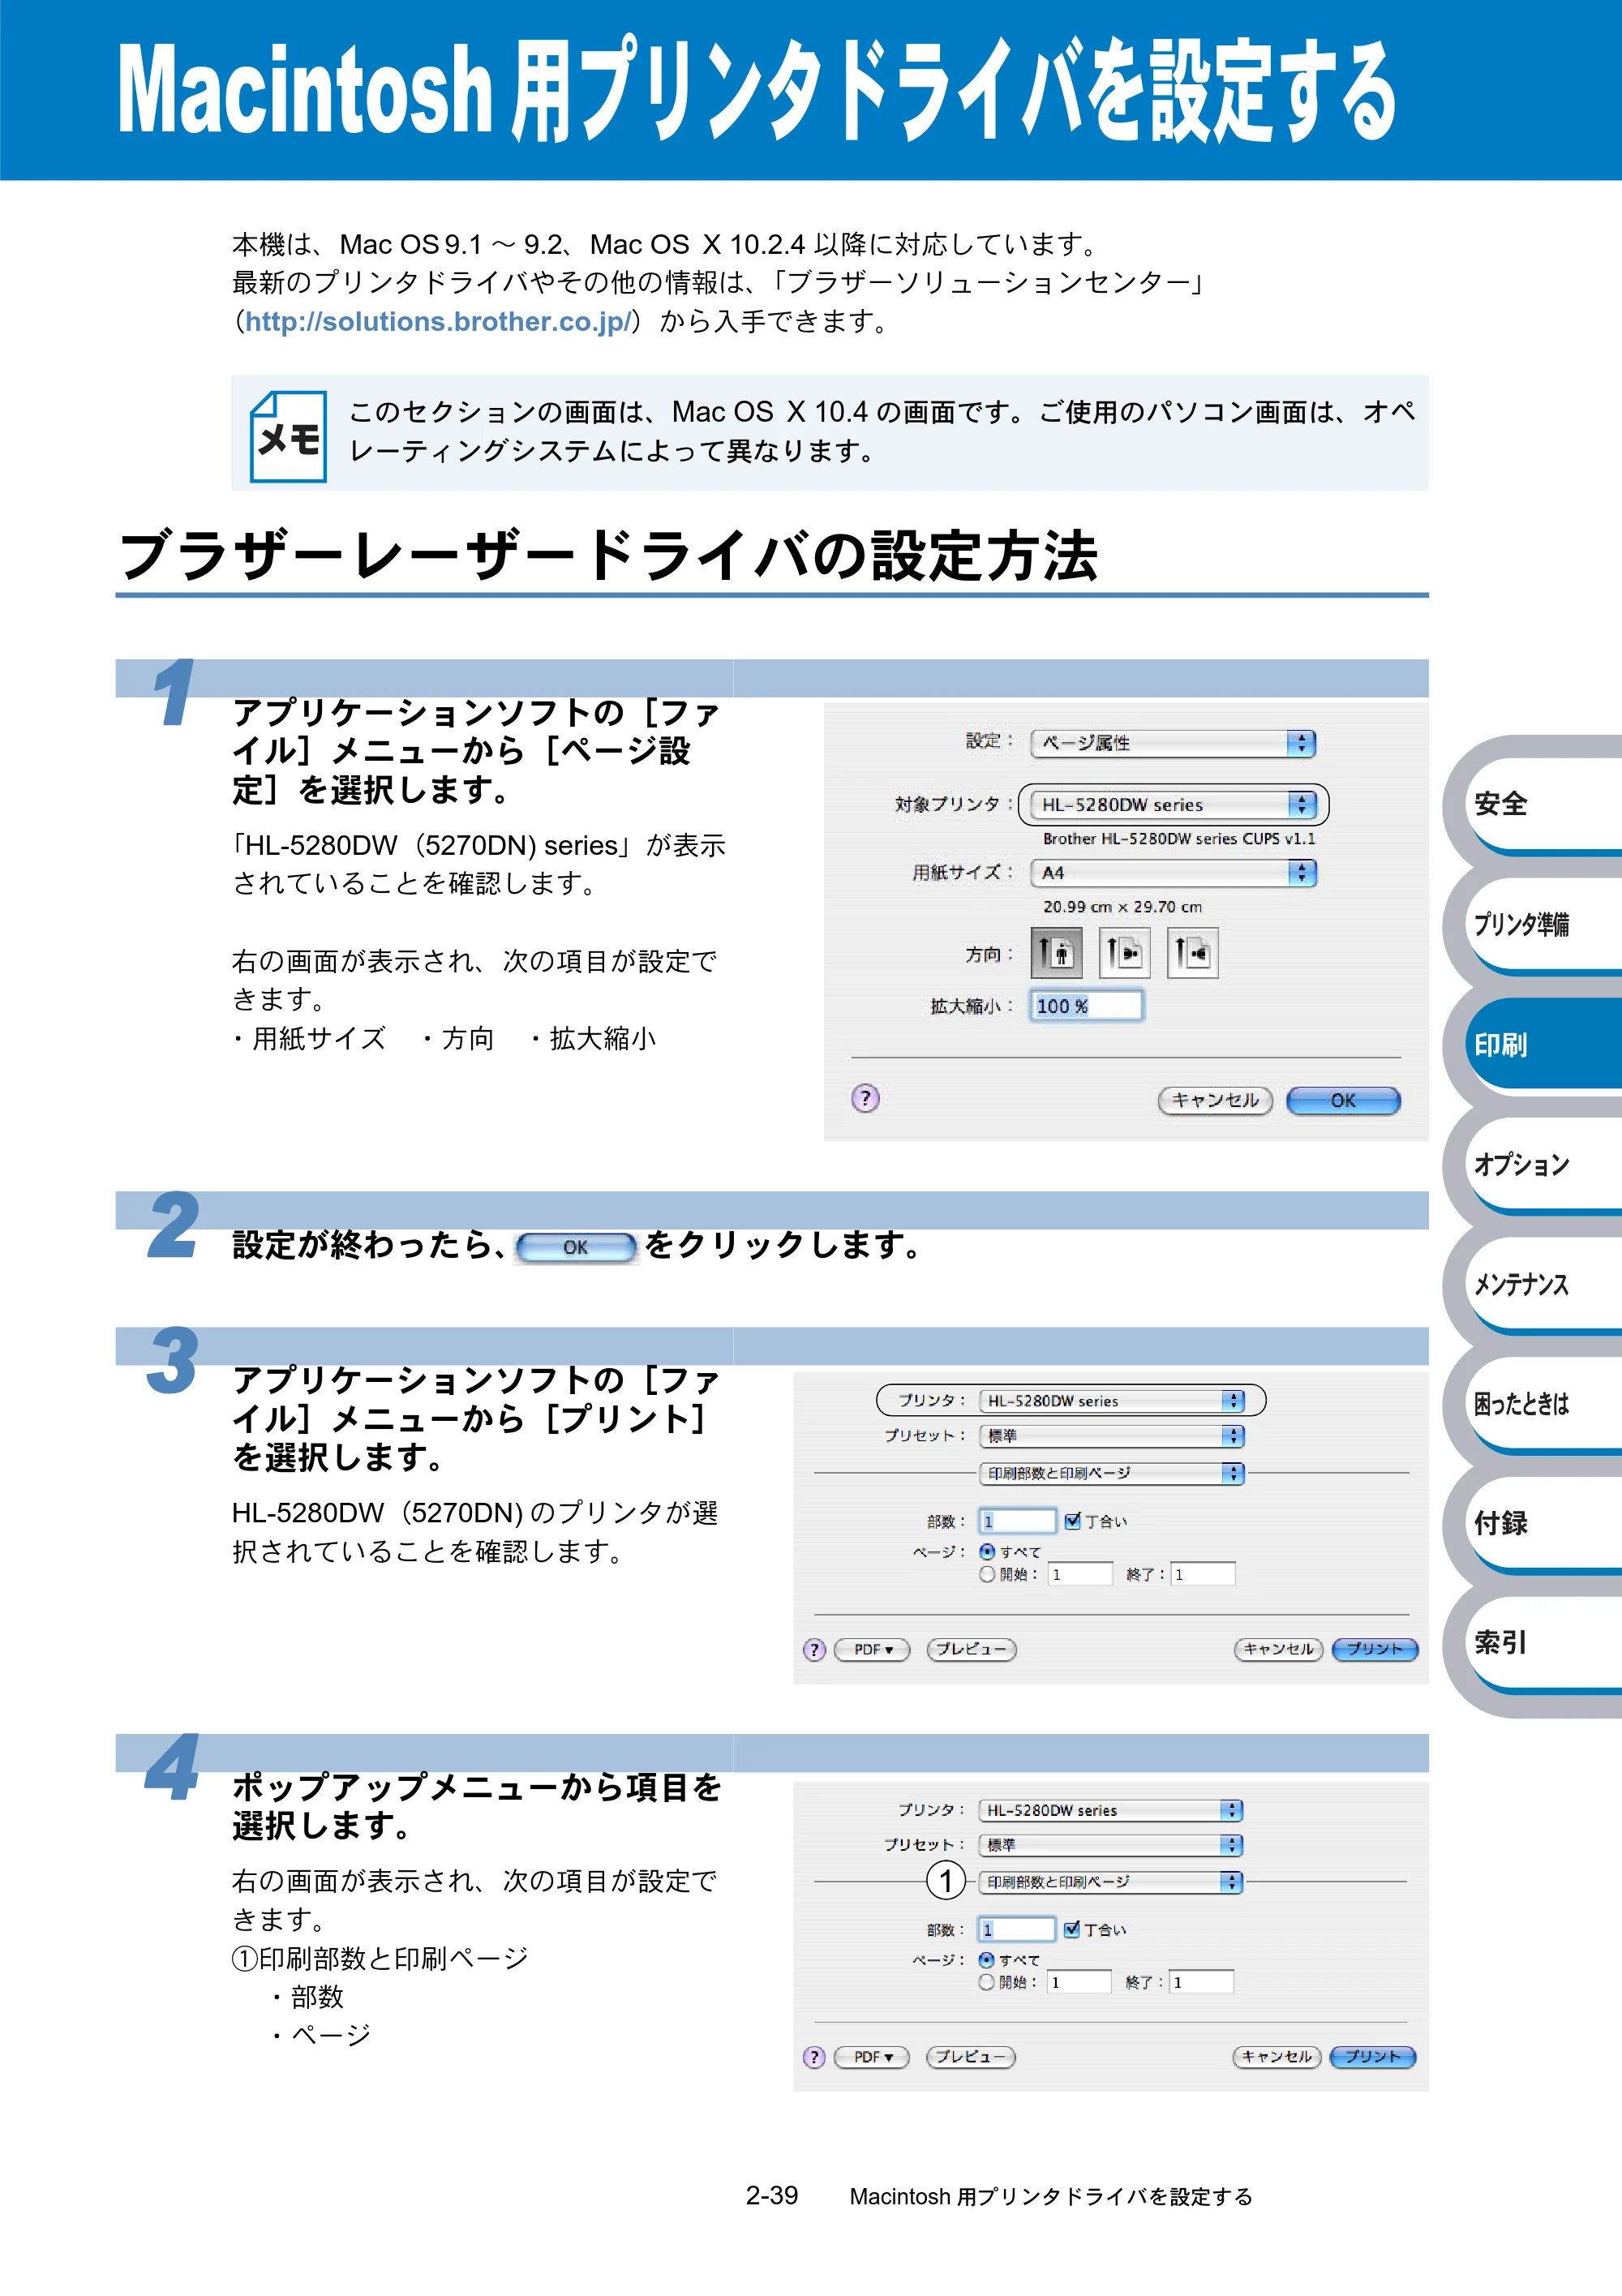Screen dimensions: 1622x2296
Task: Open プリンタ dropdown in step 3 dialog
Action: [x=1111, y=1401]
